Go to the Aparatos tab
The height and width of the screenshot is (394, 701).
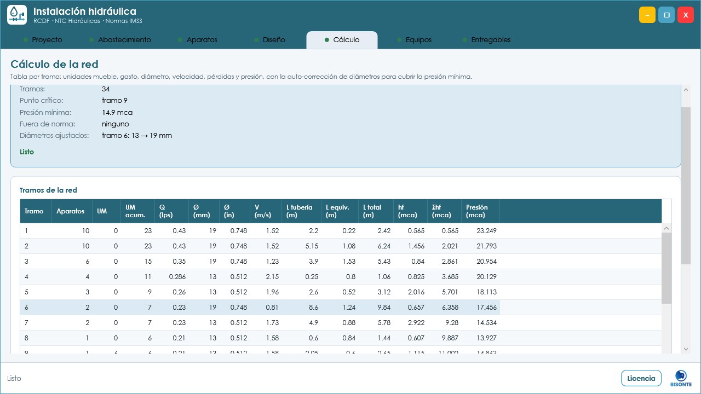pos(198,40)
